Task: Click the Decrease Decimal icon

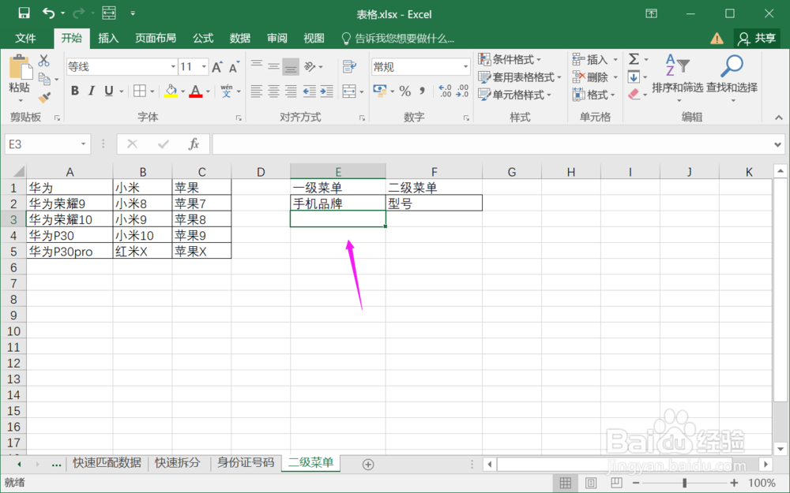Action: [462, 91]
